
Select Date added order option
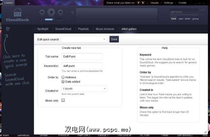click(63, 82)
